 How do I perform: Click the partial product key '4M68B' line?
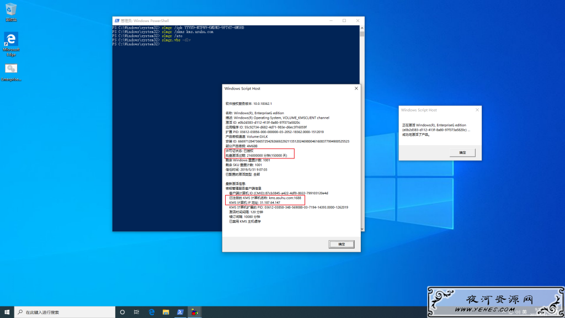point(242,146)
